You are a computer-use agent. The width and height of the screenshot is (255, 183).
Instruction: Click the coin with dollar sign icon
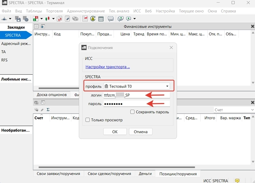[x=93, y=19]
